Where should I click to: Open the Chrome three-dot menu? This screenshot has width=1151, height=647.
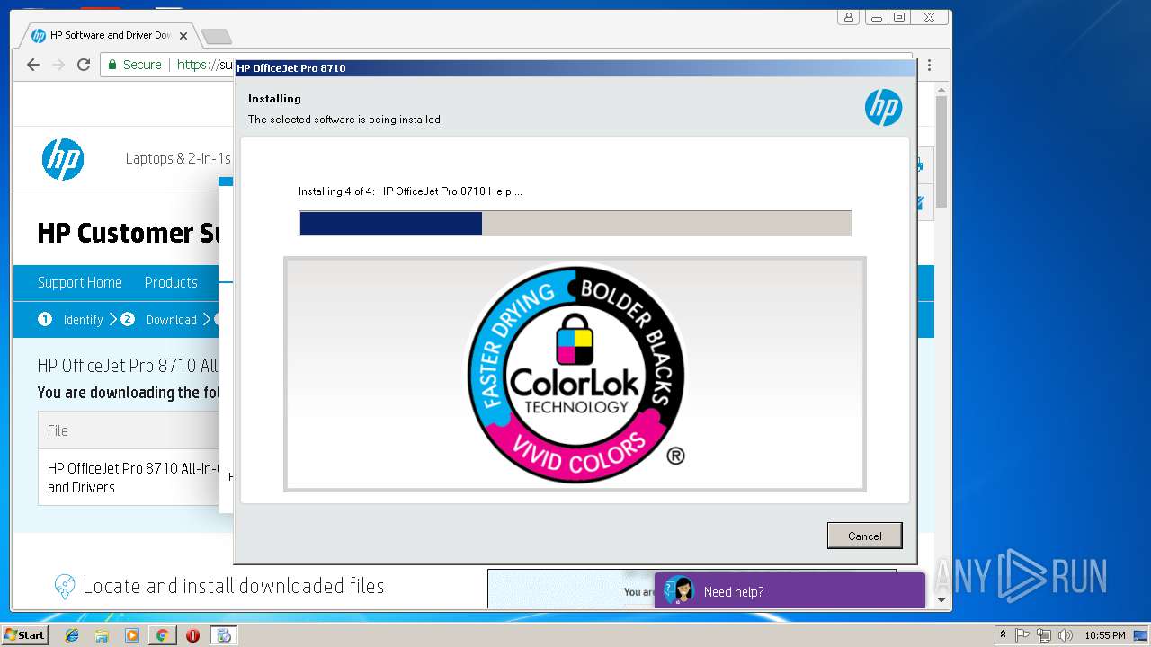coord(929,65)
